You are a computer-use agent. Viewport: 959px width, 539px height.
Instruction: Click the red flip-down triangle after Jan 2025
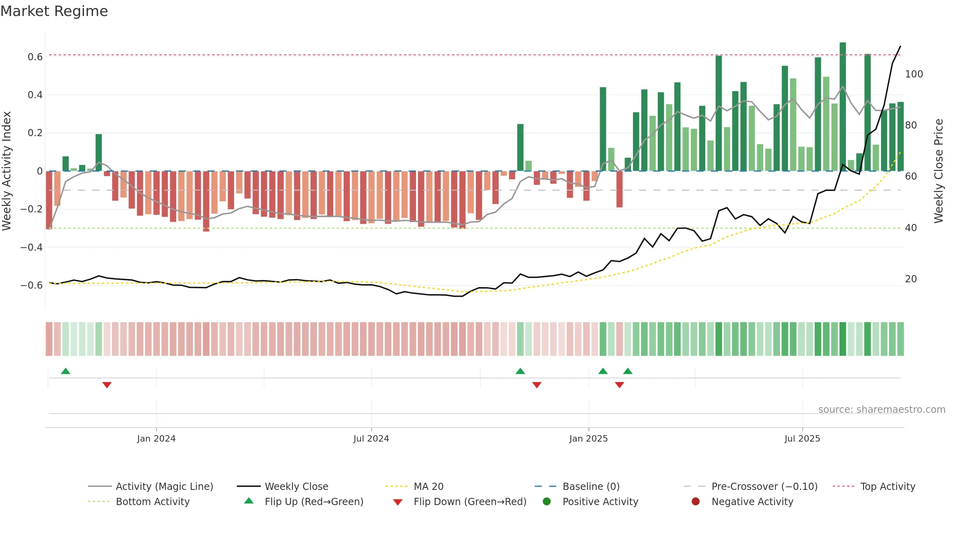pos(619,385)
